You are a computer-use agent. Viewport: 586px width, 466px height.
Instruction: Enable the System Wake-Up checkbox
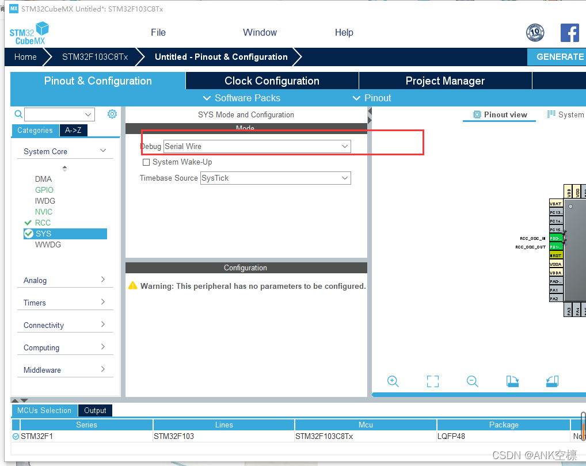(146, 162)
